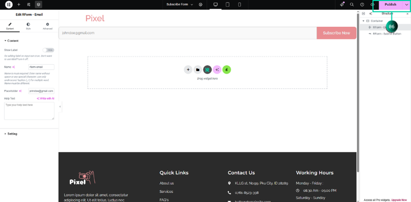The image size is (411, 202).
Task: Collapse the left editor panel
Action: point(60,106)
